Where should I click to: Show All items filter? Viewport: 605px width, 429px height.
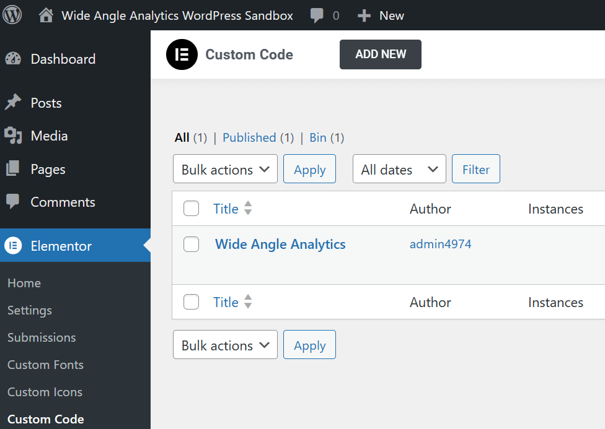pos(182,137)
